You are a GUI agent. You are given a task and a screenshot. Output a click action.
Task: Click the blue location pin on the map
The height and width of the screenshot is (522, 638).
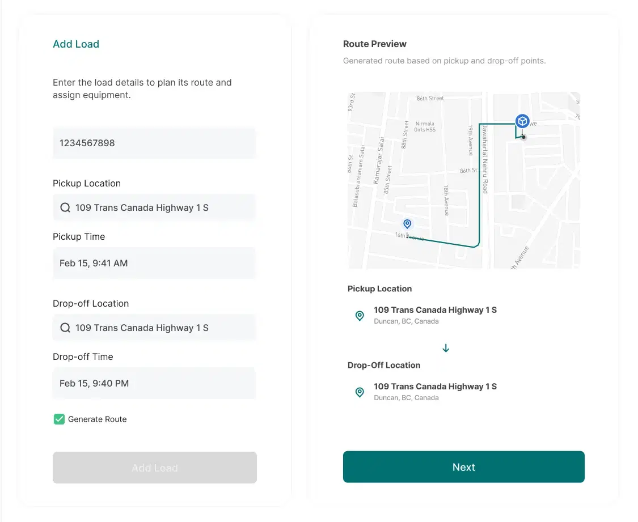click(407, 224)
